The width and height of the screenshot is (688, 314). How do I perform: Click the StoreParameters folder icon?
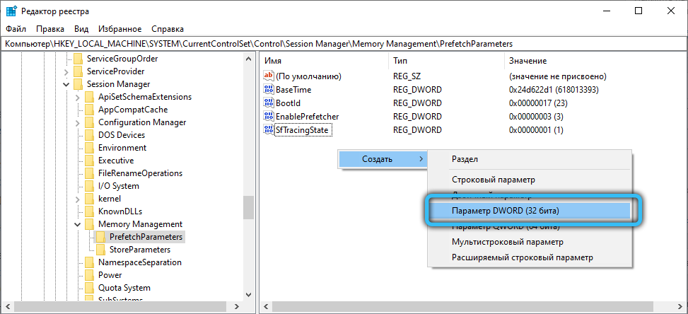coord(101,250)
